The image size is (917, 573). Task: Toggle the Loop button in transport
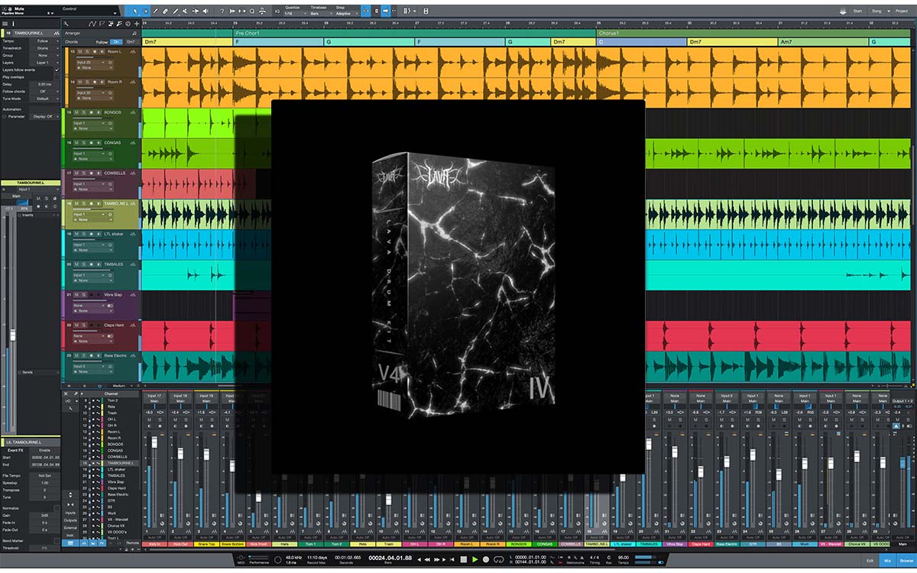[498, 558]
